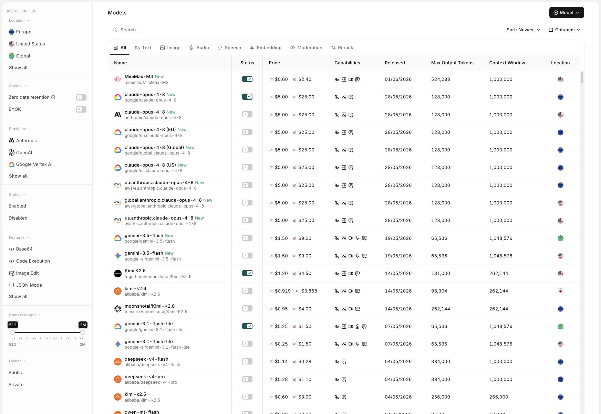This screenshot has width=601, height=414.
Task: Filter by OpenAI provider
Action: pos(20,152)
